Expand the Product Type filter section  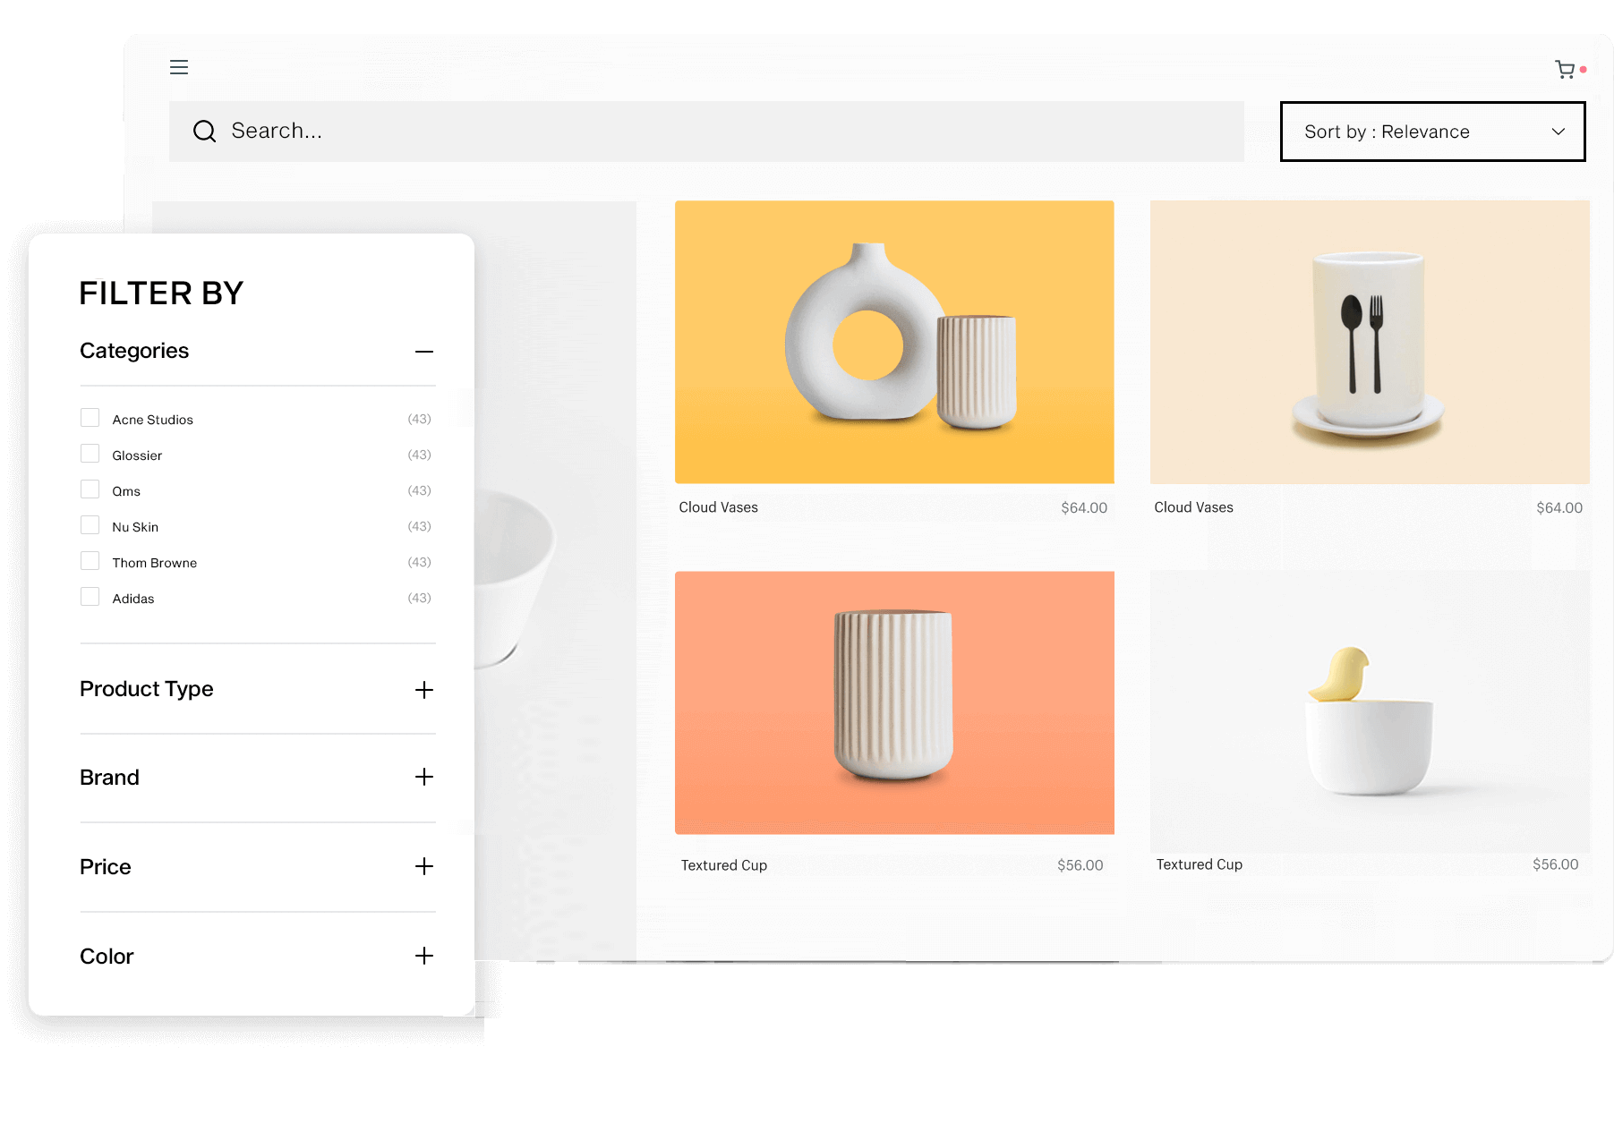(x=423, y=689)
